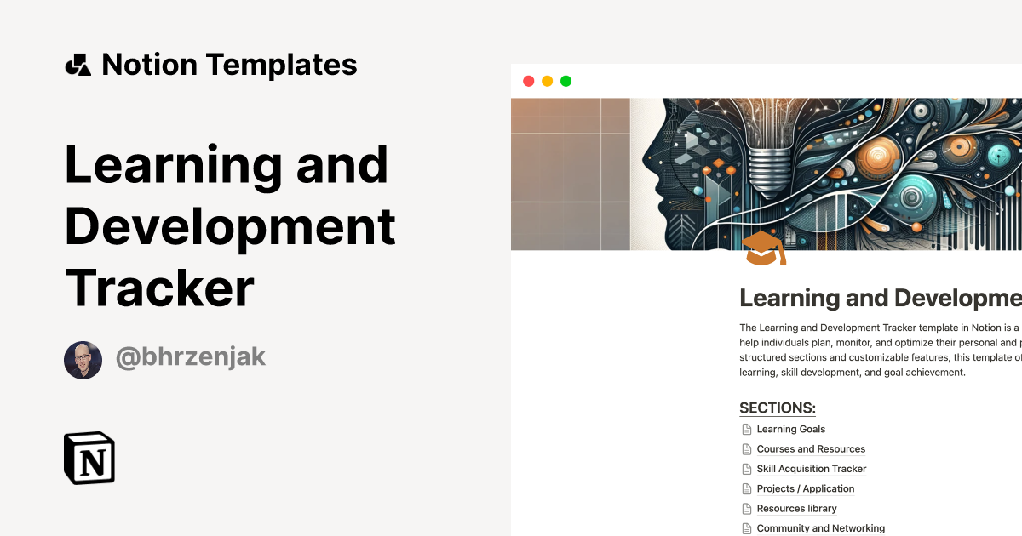Click the large Learning and Development Tracker title
This screenshot has height=536, width=1022.
coord(230,225)
